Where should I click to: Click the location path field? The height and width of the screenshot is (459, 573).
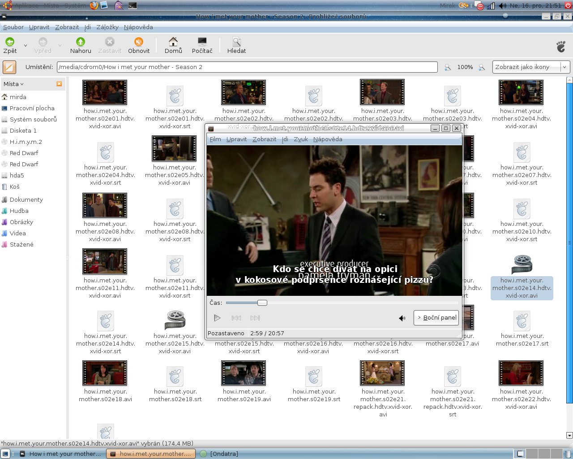[247, 67]
